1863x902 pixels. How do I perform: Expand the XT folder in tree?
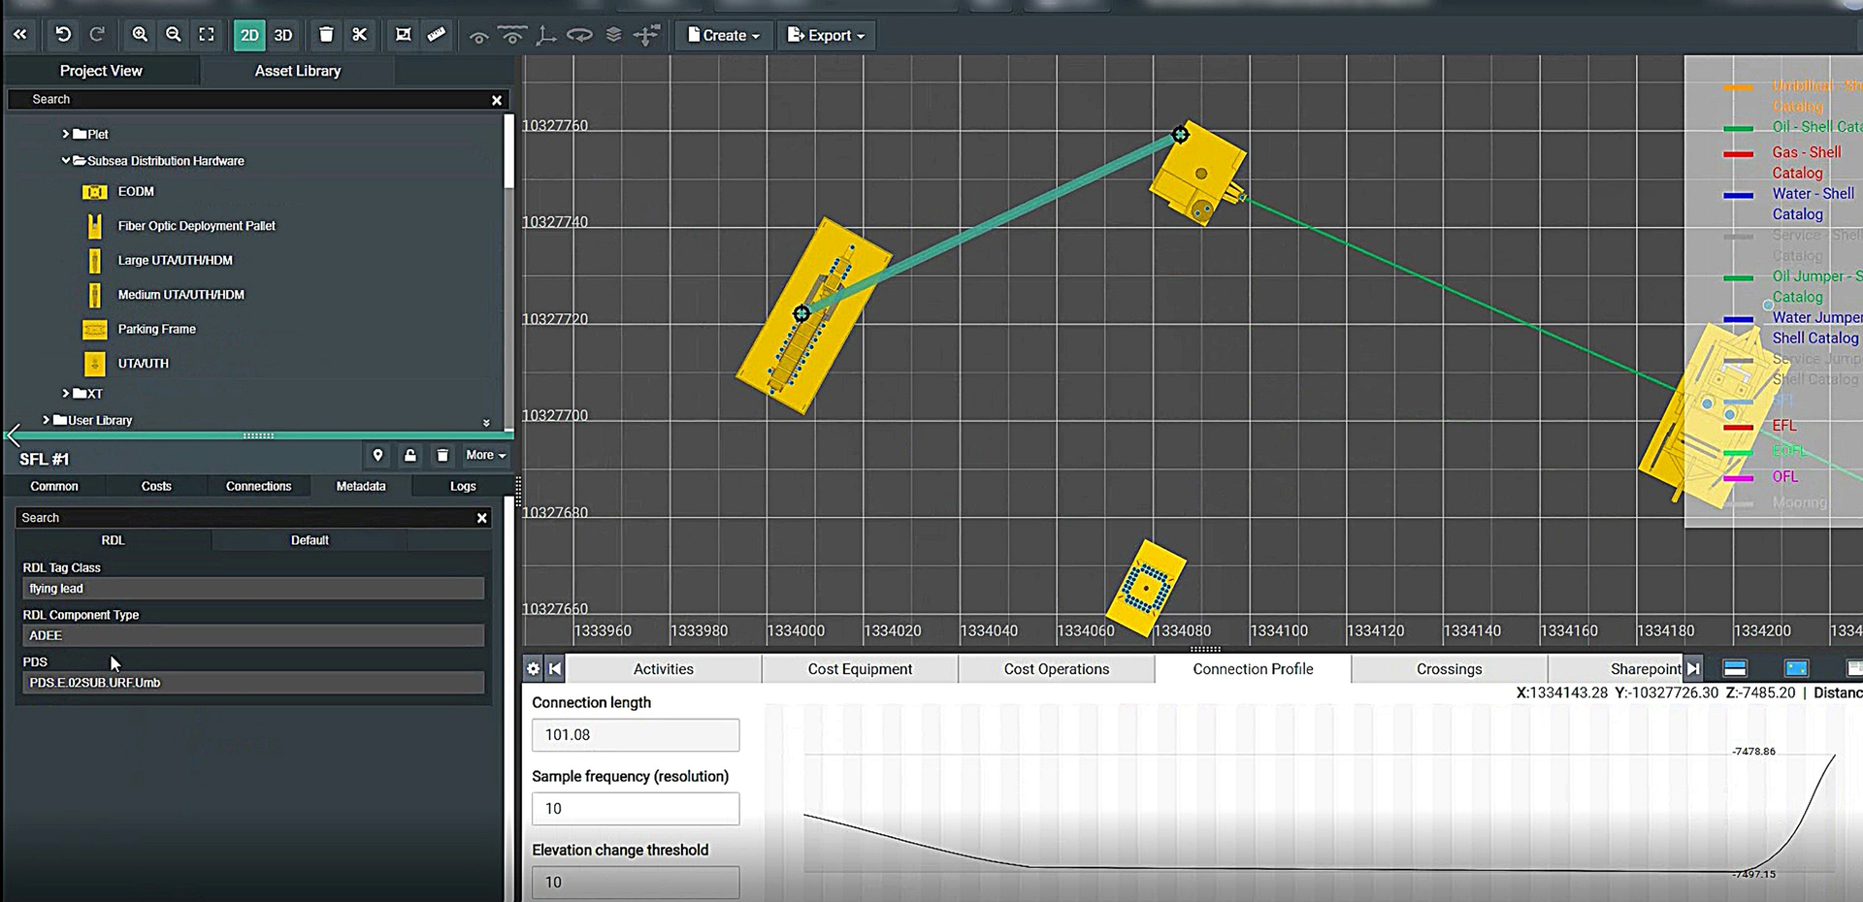[66, 394]
